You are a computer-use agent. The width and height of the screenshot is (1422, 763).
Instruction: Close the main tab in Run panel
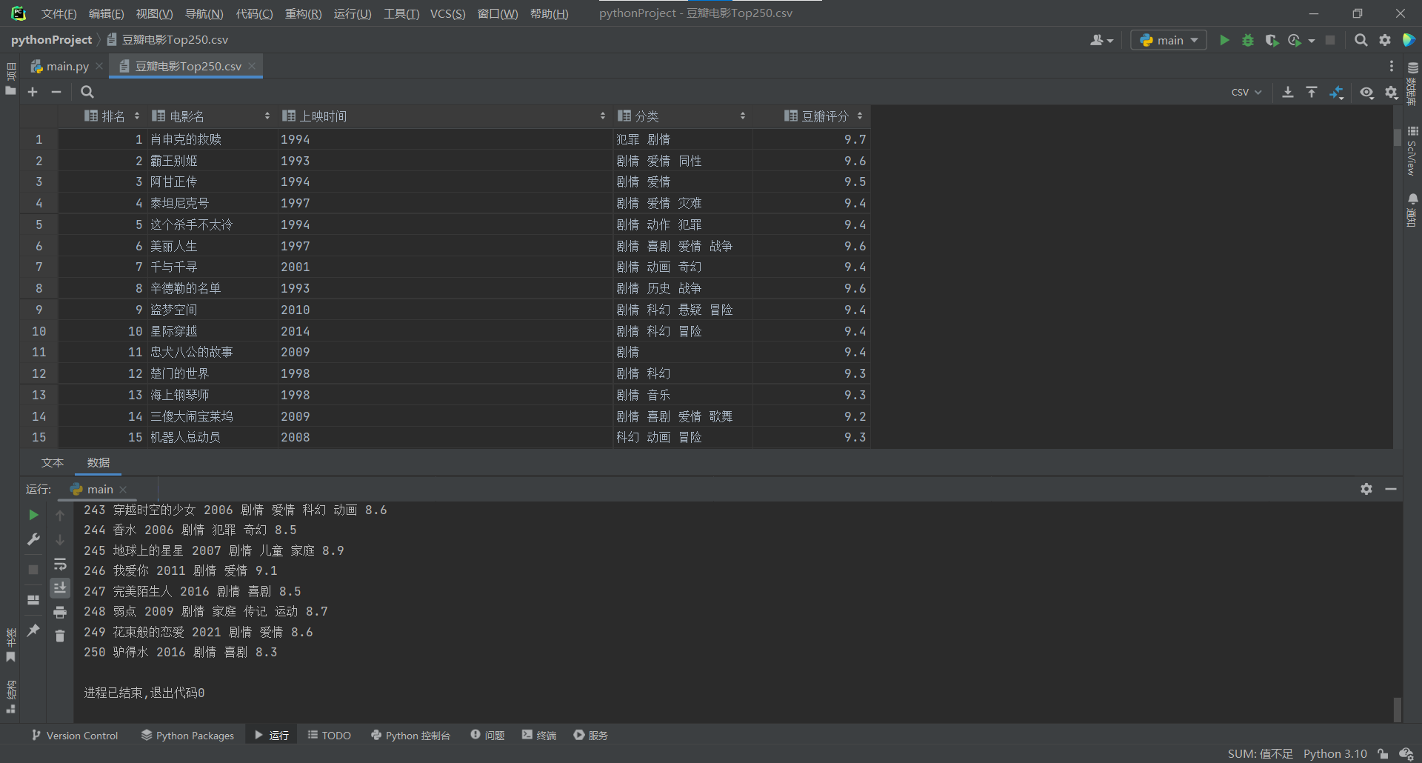123,490
